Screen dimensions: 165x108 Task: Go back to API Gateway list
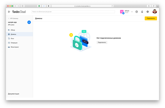[13, 18]
